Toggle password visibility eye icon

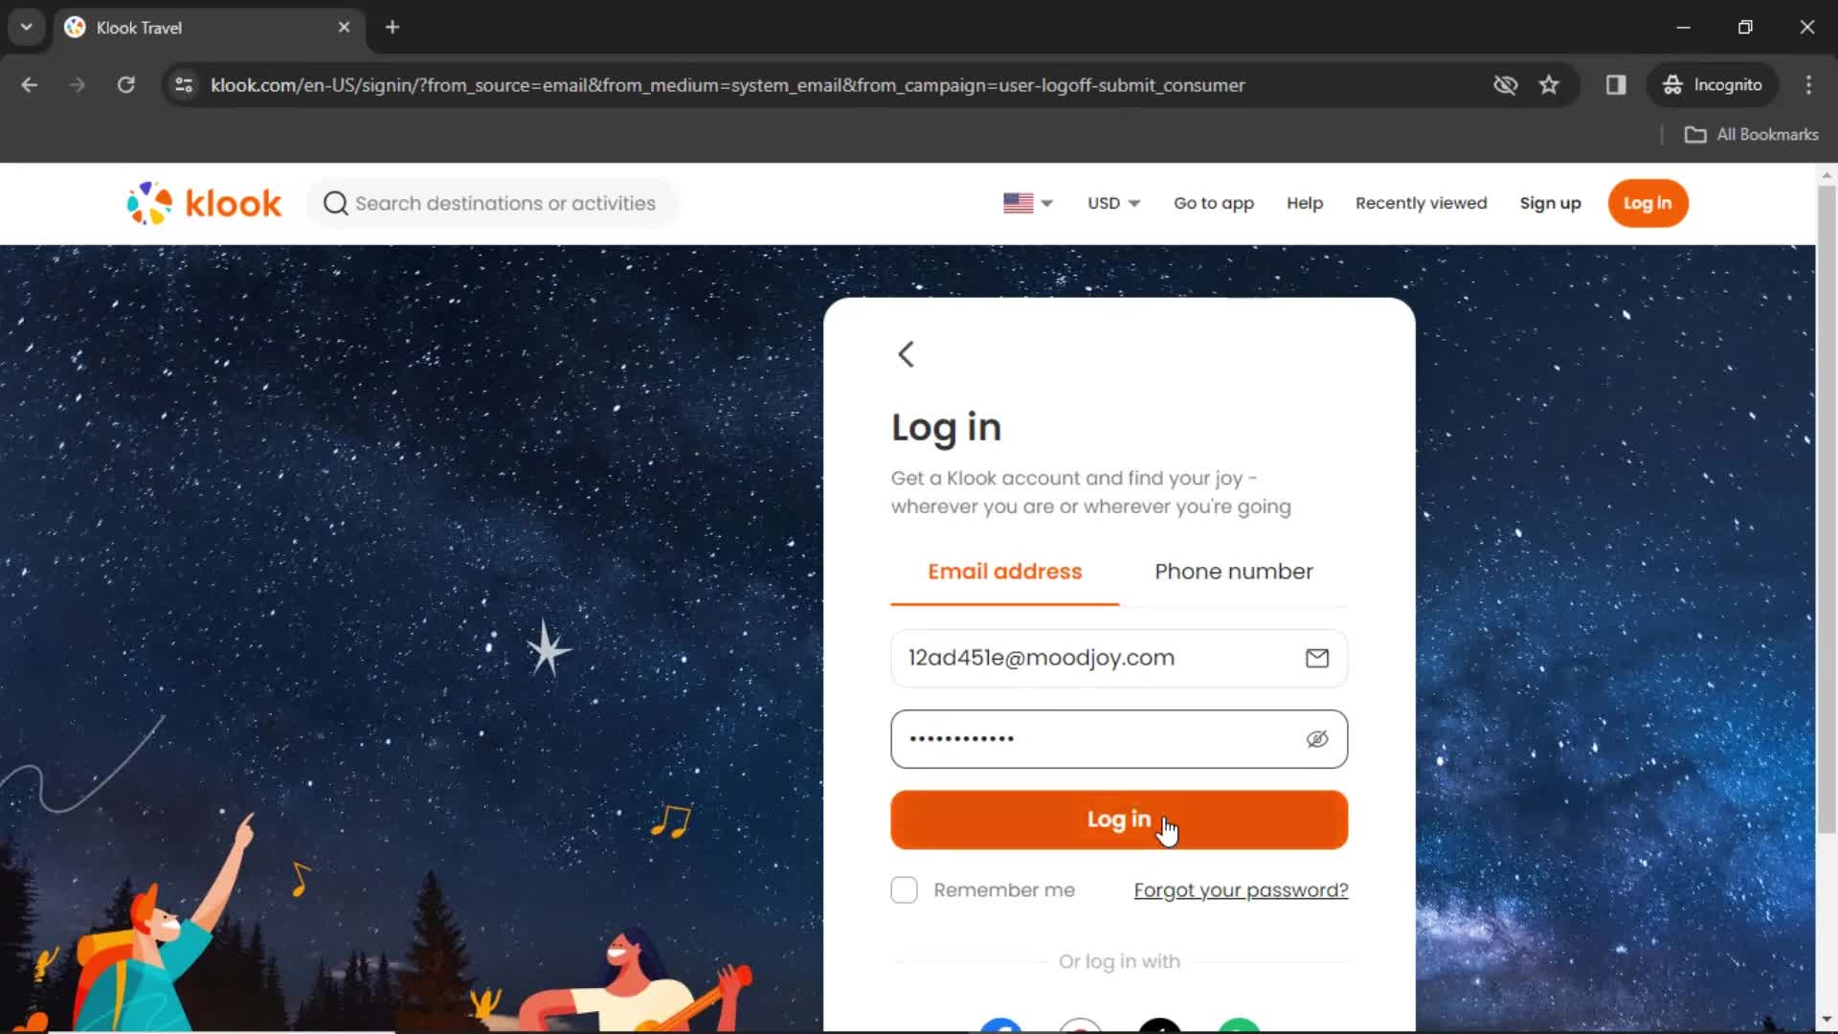(x=1316, y=737)
